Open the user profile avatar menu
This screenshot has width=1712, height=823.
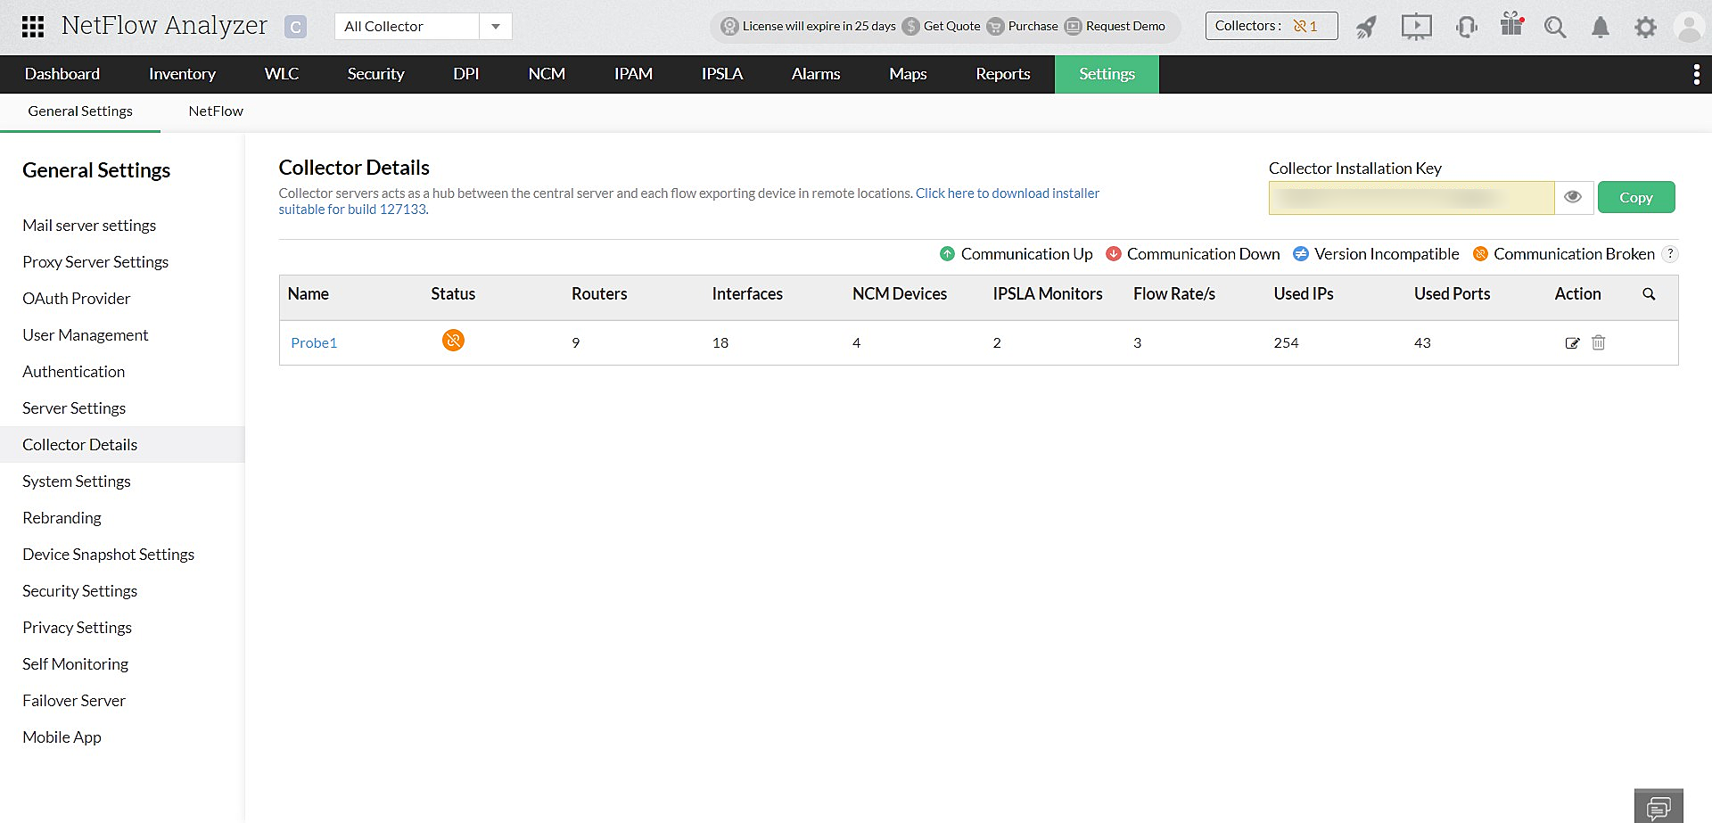[1689, 27]
